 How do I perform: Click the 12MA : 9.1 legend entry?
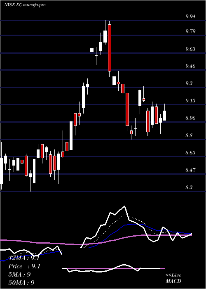24,258
